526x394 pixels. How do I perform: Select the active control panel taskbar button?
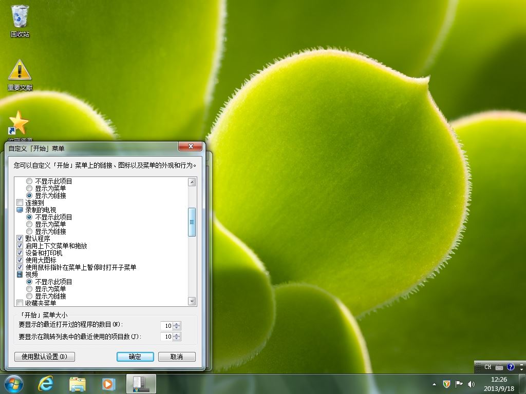(x=141, y=384)
